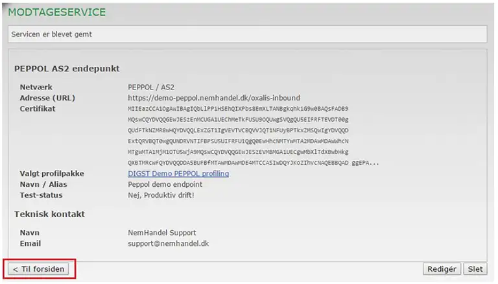Click the 'Teknisk kontakt' section heading
The width and height of the screenshot is (498, 284).
pos(50,214)
